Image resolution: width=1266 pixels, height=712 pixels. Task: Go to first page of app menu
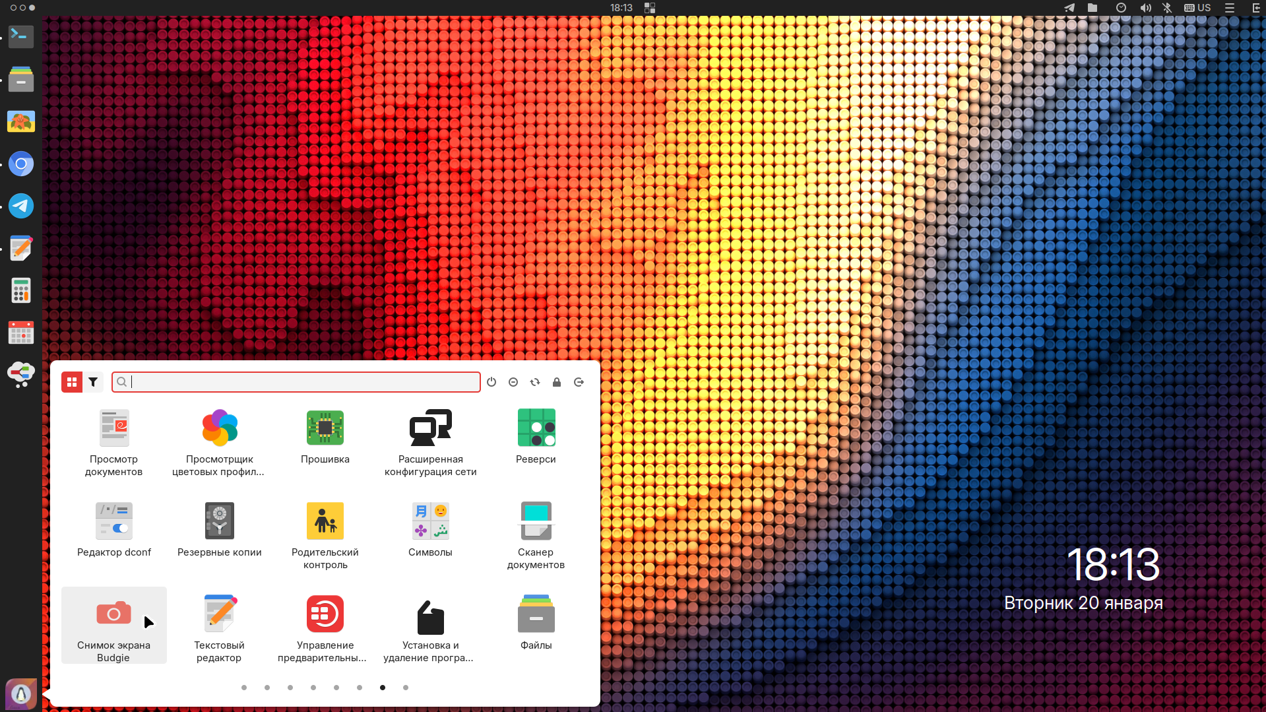244,688
